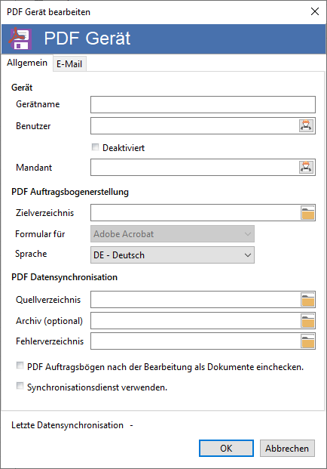Browse folder for Zielverzeichnis
Viewport: 327px width, 469px height.
(307, 213)
